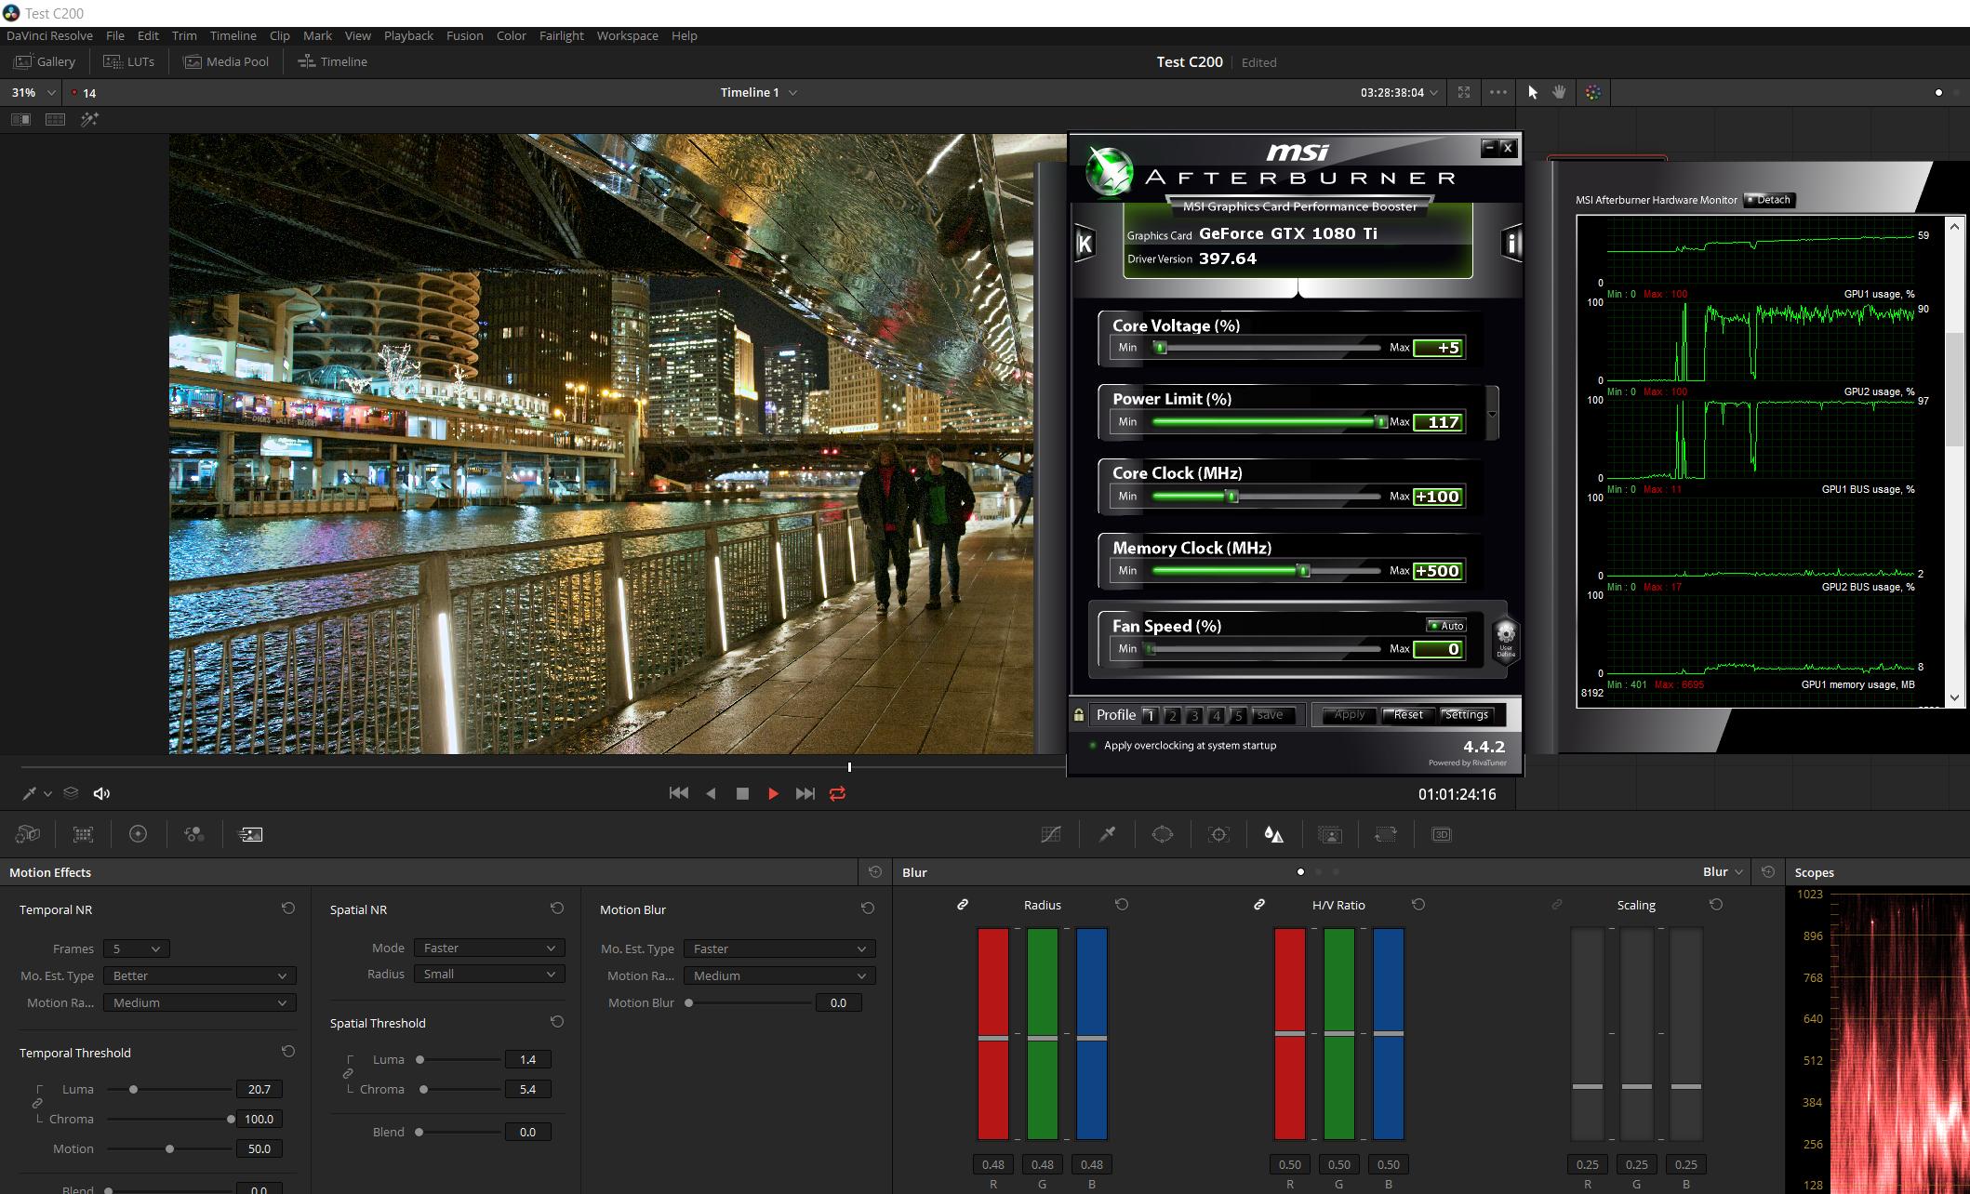
Task: Click the viewer speaker mute icon
Action: point(101,793)
